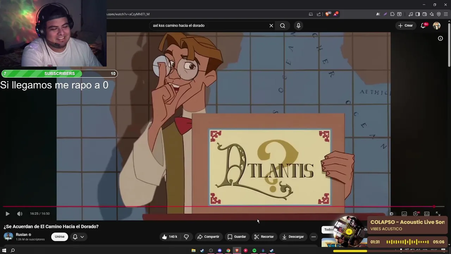This screenshot has width=451, height=254.
Task: Click the COLAPSO song title overlay
Action: pos(407,222)
